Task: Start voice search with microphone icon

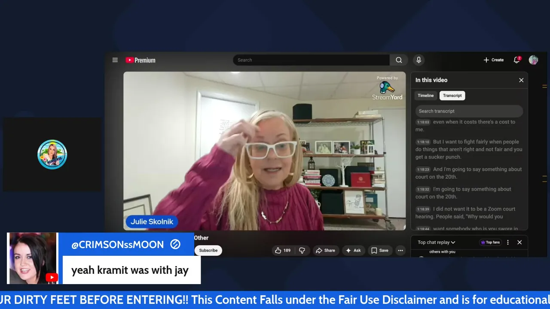Action: pos(419,60)
